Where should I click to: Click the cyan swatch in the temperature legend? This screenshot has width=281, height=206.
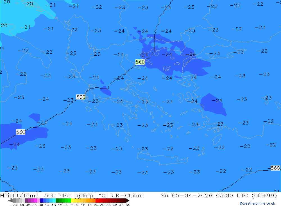(54, 200)
